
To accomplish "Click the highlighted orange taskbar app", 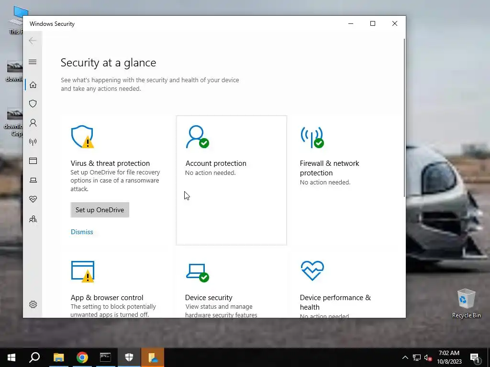I will pos(153,357).
